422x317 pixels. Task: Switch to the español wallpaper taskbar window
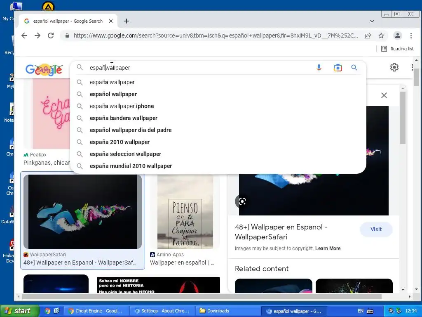(x=293, y=311)
